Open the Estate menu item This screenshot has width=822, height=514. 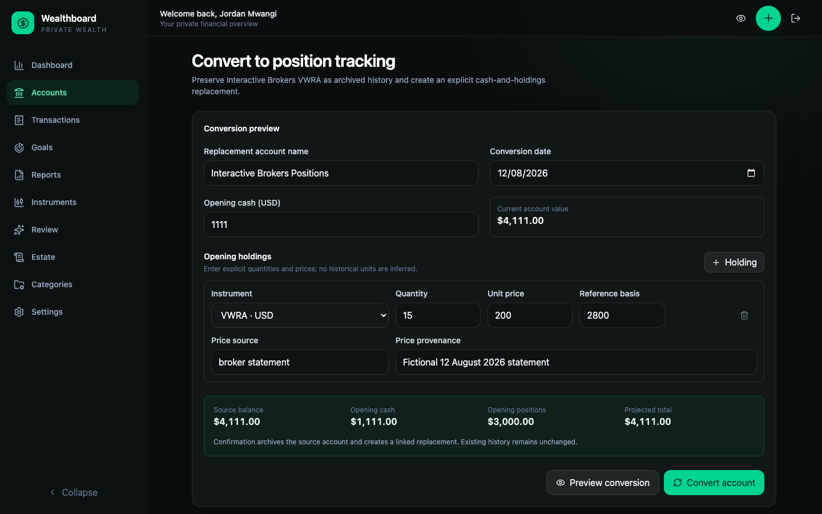click(x=72, y=257)
